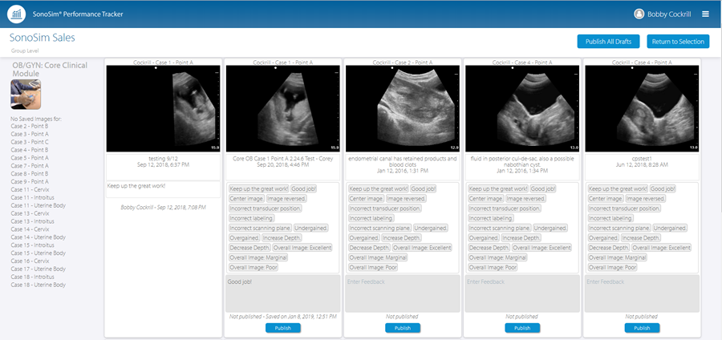Add 'Overall Image: Poor' in Core OB card
The image size is (722, 340).
click(x=254, y=267)
